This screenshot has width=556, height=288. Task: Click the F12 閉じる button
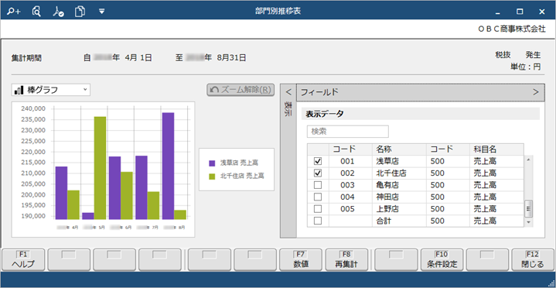(x=533, y=259)
